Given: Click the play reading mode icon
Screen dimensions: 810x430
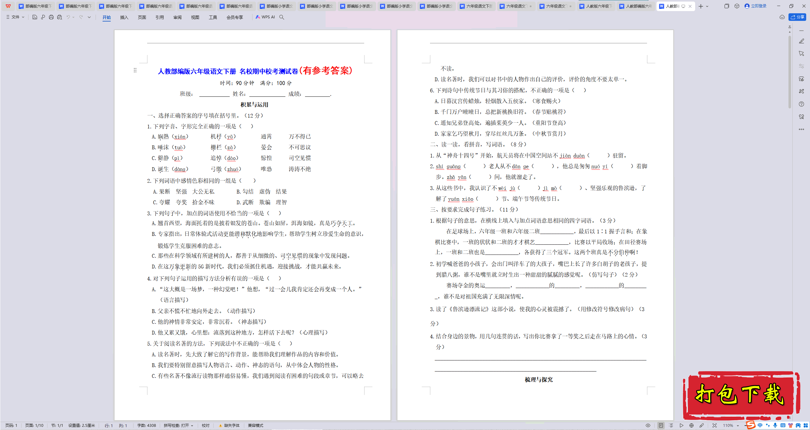Looking at the screenshot, I should click(682, 426).
